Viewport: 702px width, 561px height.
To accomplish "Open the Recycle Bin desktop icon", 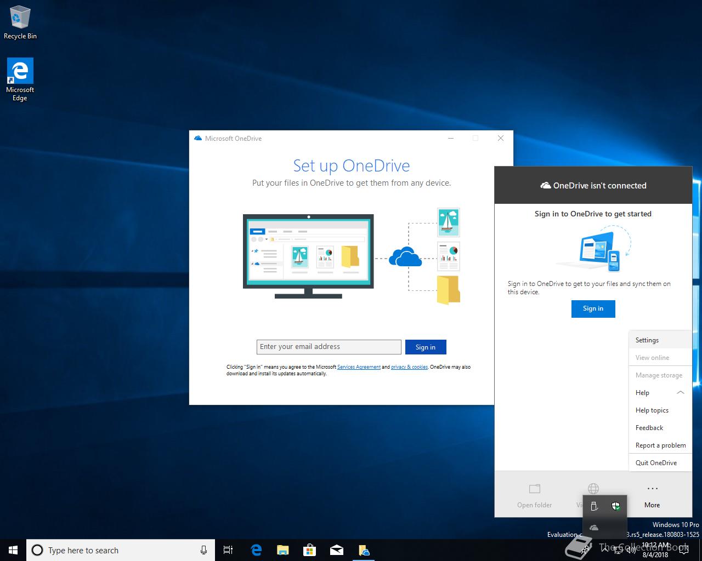I will click(20, 23).
